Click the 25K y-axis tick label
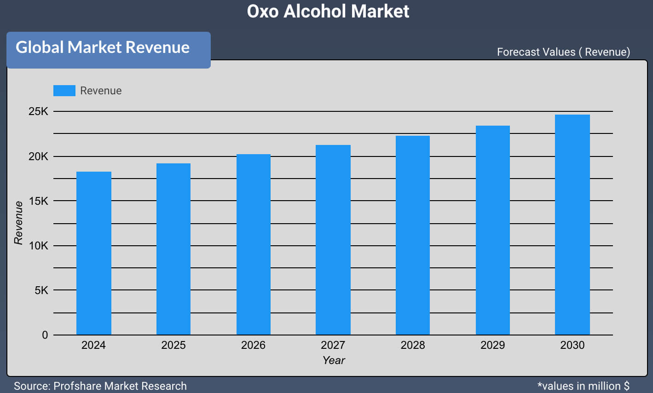The image size is (653, 393). 38,111
